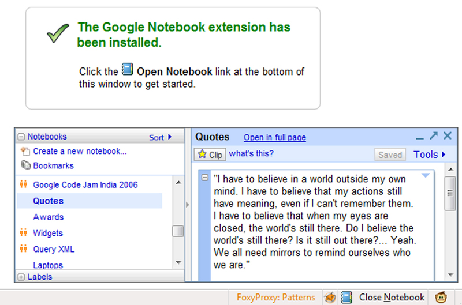Click FoxyProxy: Patterns status text

[x=276, y=298]
